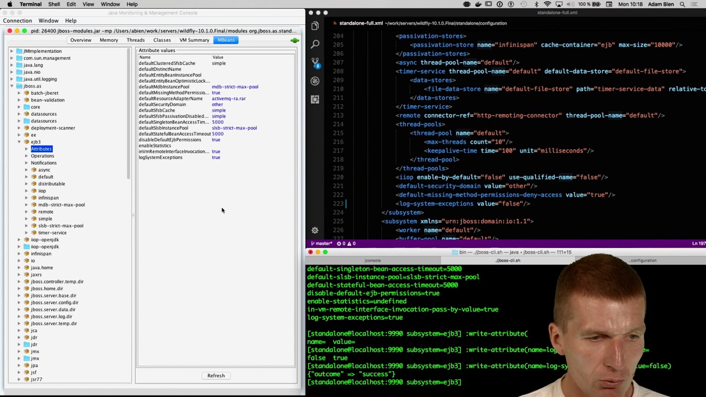Select the configuration terminal tab

pos(641,260)
